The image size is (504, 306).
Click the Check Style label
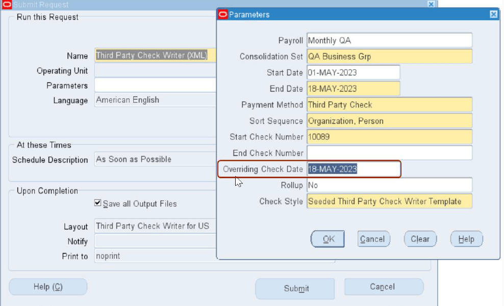click(x=281, y=202)
